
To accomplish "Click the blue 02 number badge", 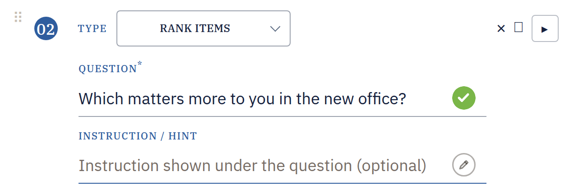I will (46, 29).
